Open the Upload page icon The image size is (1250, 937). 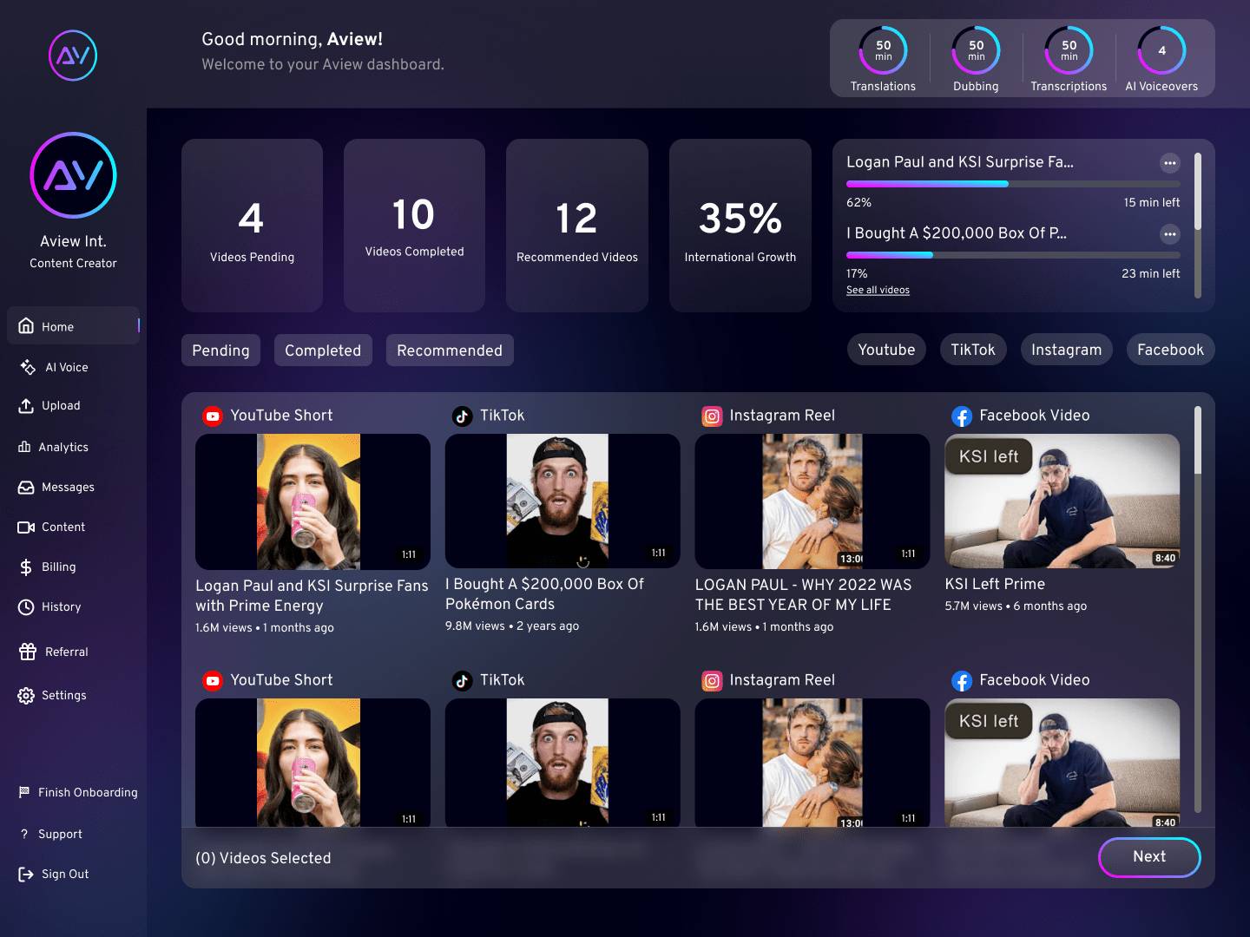coord(26,405)
